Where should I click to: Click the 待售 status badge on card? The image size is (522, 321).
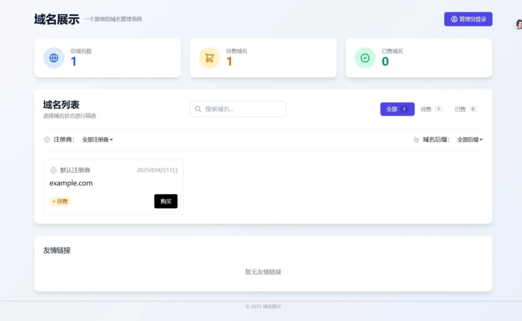pyautogui.click(x=61, y=201)
